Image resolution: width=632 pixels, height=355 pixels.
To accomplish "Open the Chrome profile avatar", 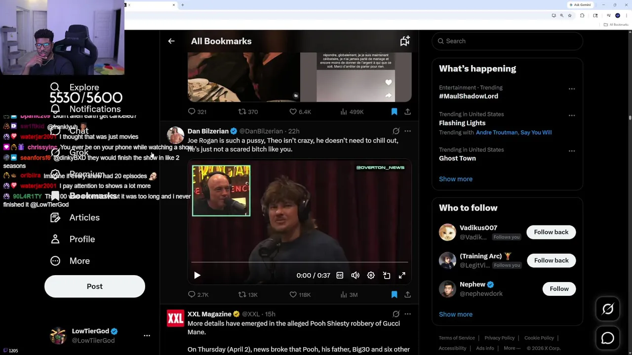I will pyautogui.click(x=617, y=15).
